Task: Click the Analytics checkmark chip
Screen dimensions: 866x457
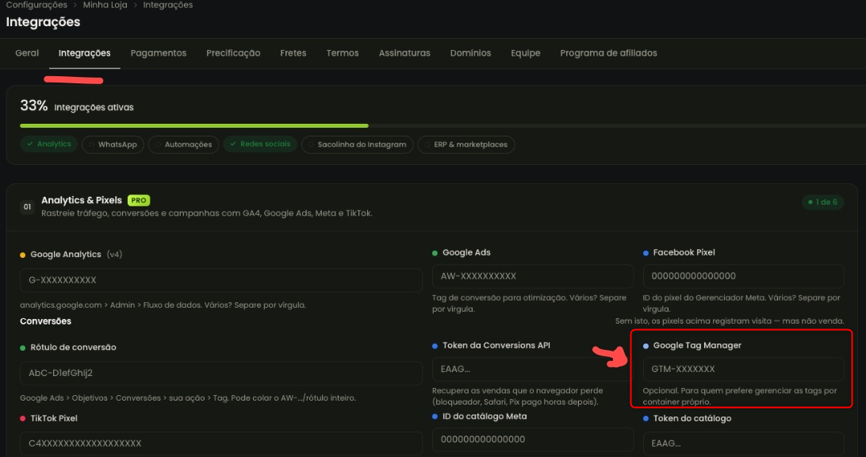Action: [48, 144]
